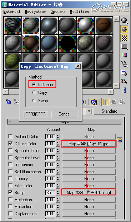
Task: Open the Diffuse Color Map #348 button
Action: pyautogui.click(x=89, y=144)
